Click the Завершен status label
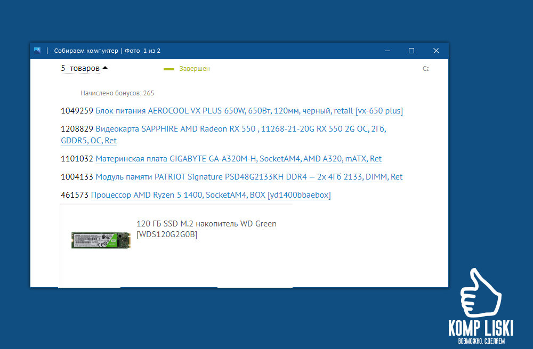 (194, 69)
